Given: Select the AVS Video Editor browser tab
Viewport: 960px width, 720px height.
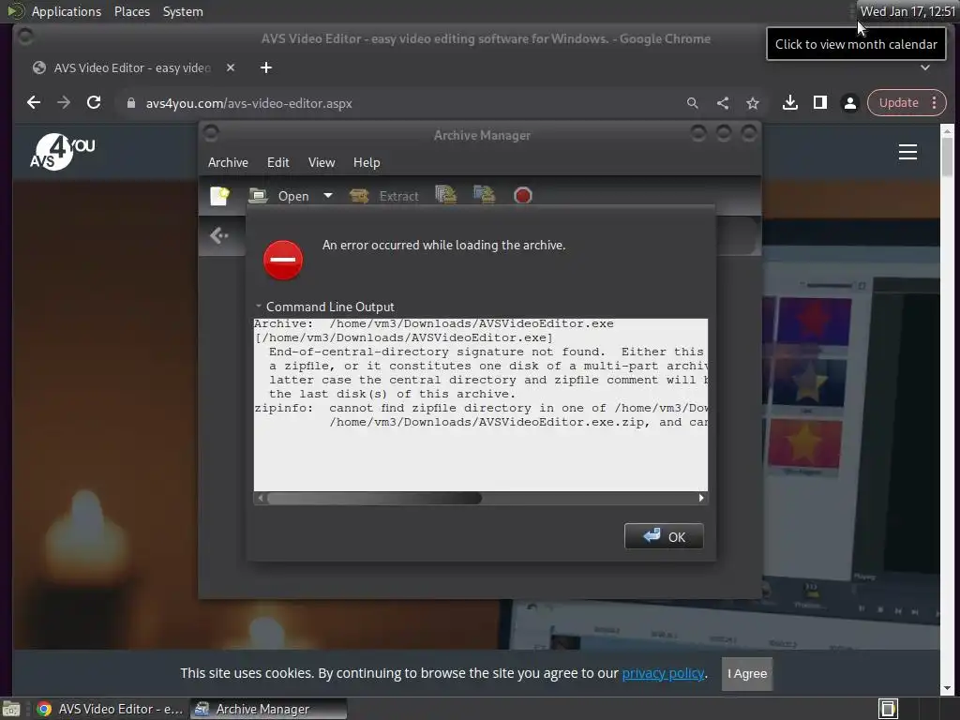Looking at the screenshot, I should pos(132,67).
